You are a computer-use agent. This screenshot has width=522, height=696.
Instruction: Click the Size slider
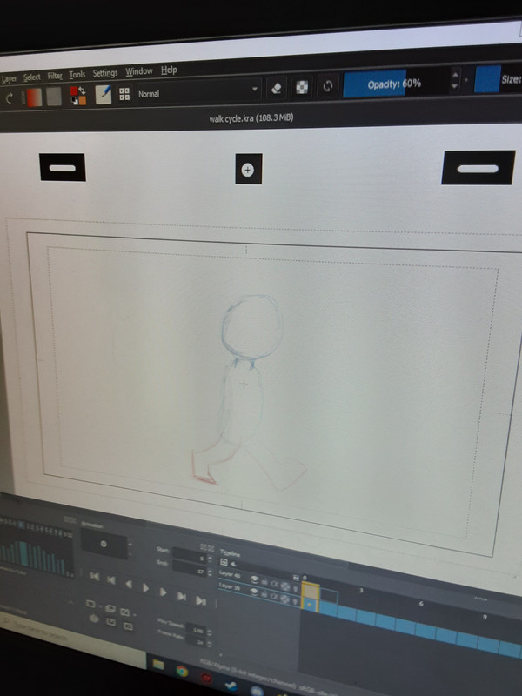coord(498,79)
